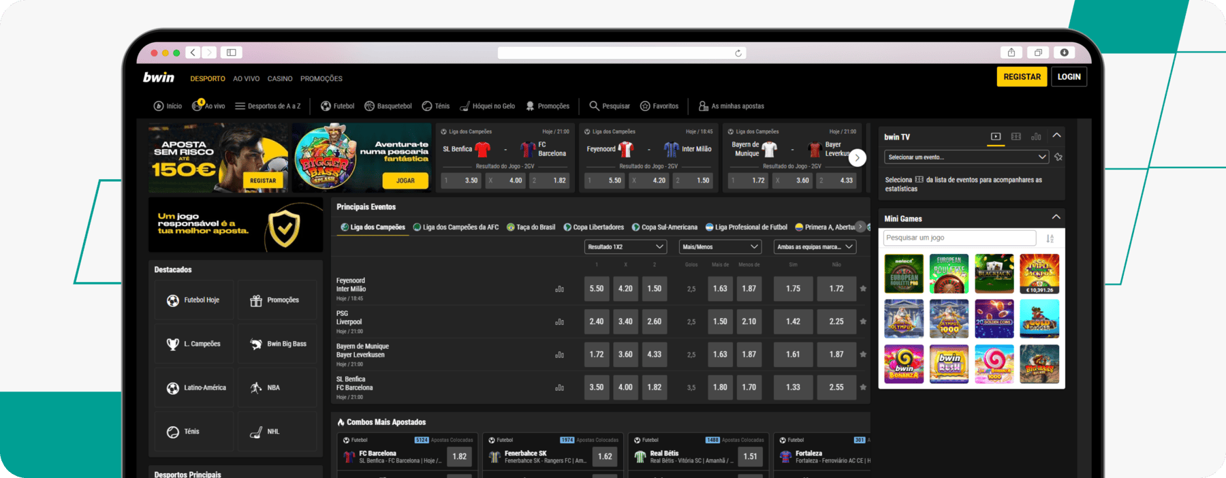Image resolution: width=1226 pixels, height=478 pixels.
Task: Open DESPORTO main menu
Action: tap(208, 79)
